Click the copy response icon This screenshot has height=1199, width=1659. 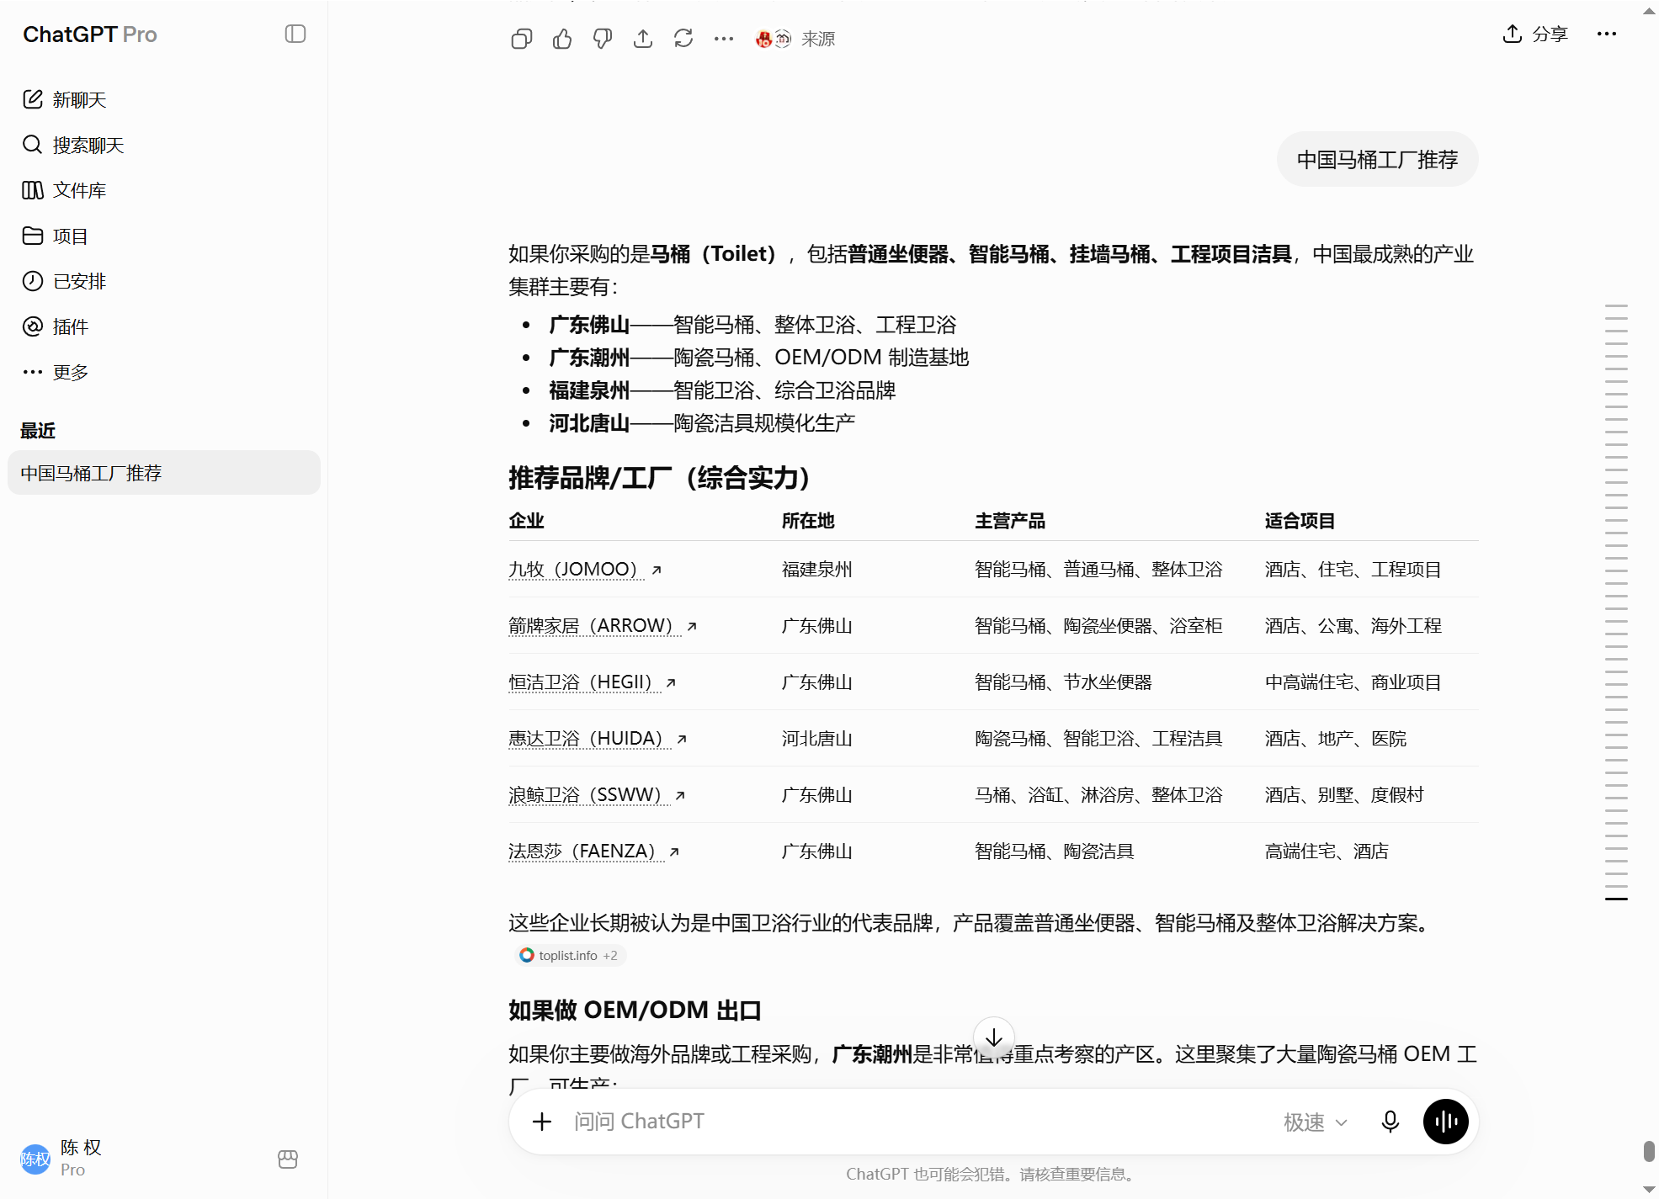522,39
